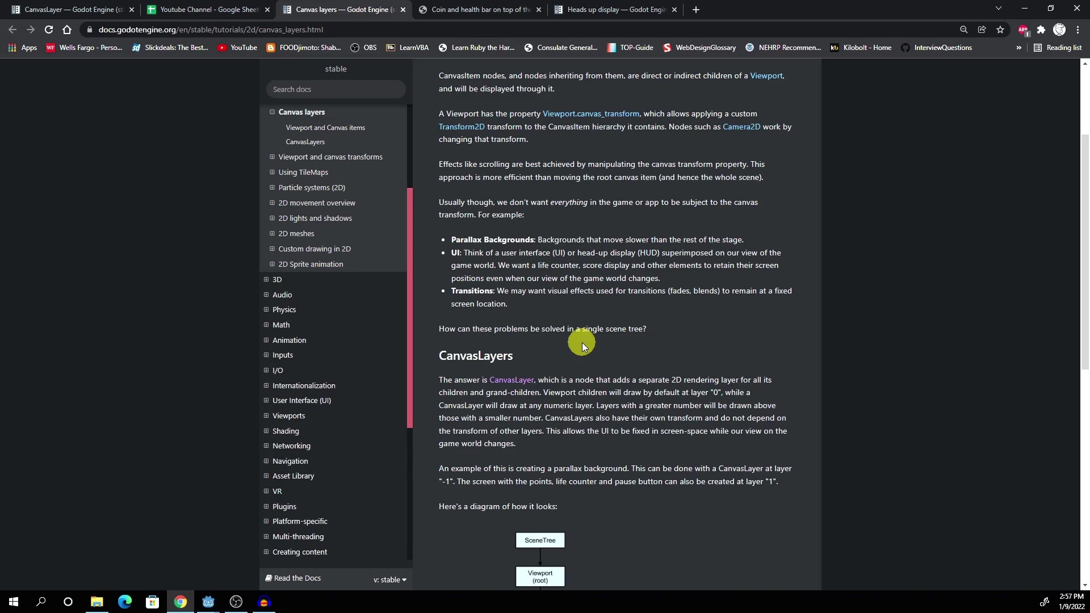
Task: Expand the hidden bookmarks overflow chevron
Action: (x=1019, y=48)
